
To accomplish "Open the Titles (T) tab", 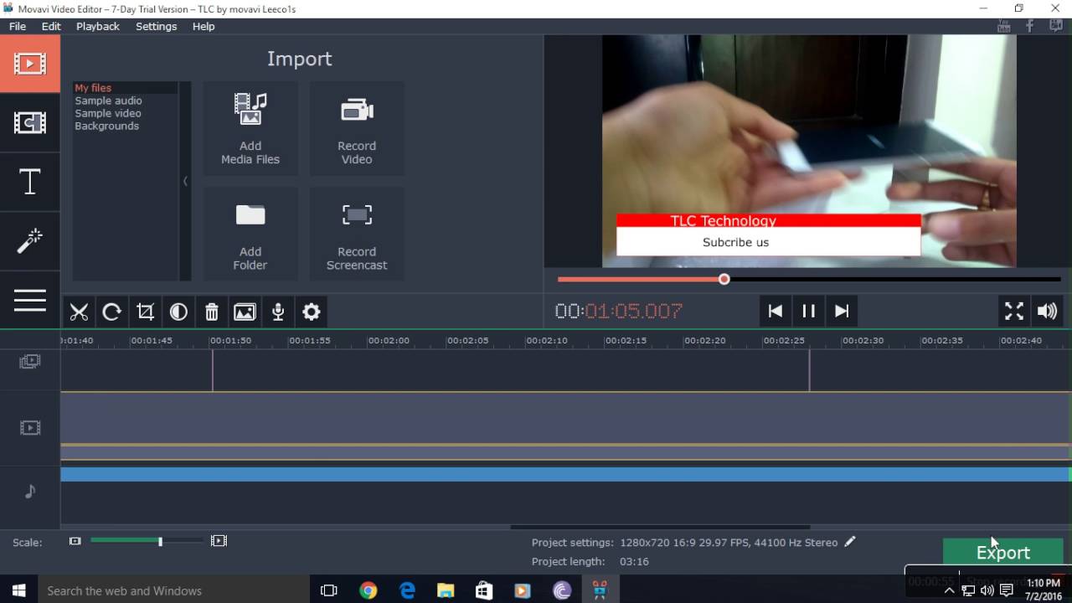I will [x=29, y=182].
